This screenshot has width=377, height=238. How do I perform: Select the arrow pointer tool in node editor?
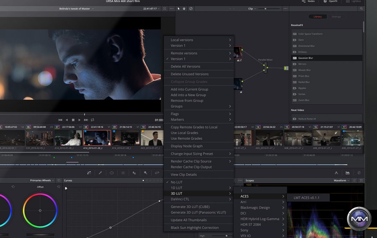point(178,9)
